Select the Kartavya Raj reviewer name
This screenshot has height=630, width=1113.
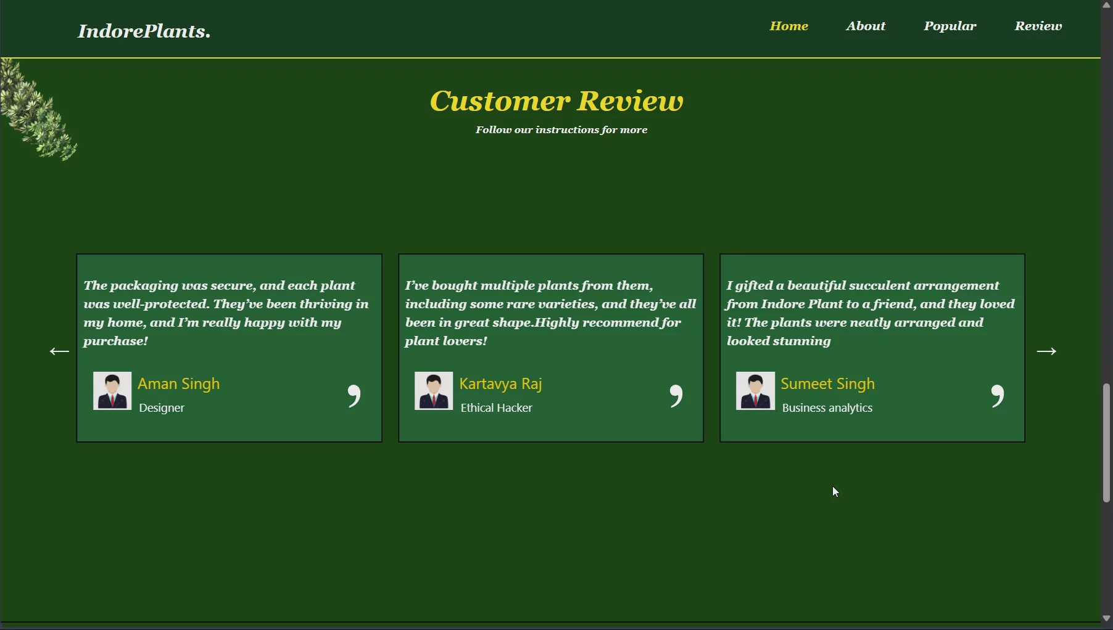(x=500, y=383)
